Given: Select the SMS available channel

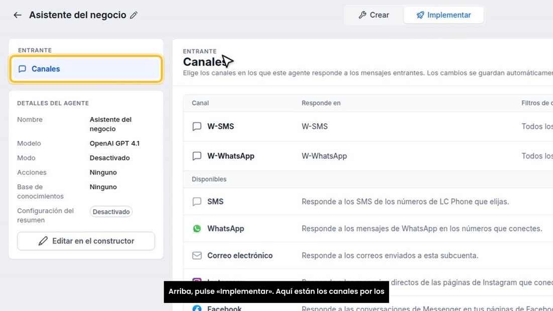Looking at the screenshot, I should pyautogui.click(x=368, y=202).
